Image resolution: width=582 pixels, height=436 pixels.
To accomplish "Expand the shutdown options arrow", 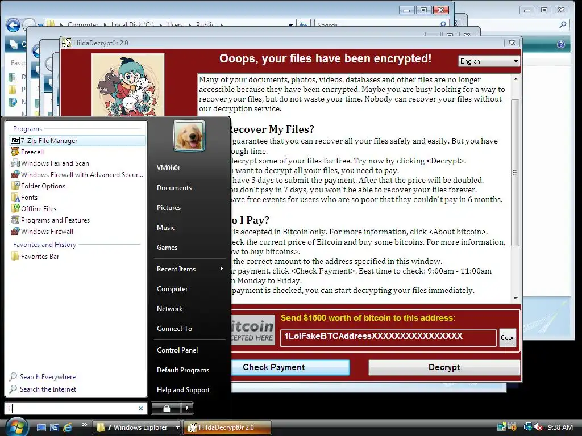I will [x=188, y=408].
